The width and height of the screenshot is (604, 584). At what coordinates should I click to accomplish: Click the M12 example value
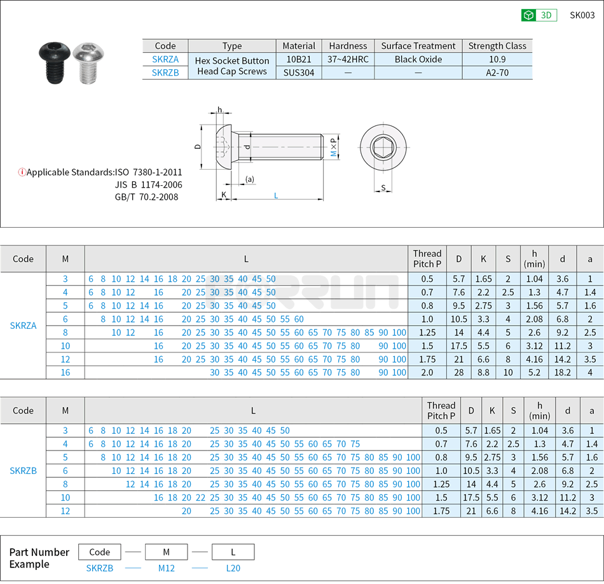tap(166, 568)
